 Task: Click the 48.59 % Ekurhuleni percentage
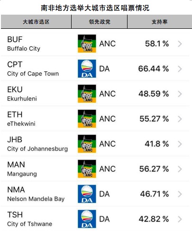(x=154, y=94)
